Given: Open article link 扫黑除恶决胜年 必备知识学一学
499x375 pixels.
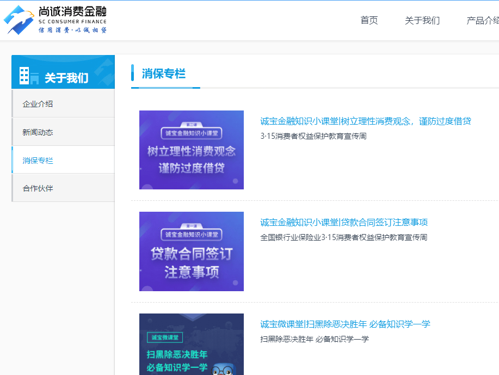Looking at the screenshot, I should pyautogui.click(x=346, y=324).
